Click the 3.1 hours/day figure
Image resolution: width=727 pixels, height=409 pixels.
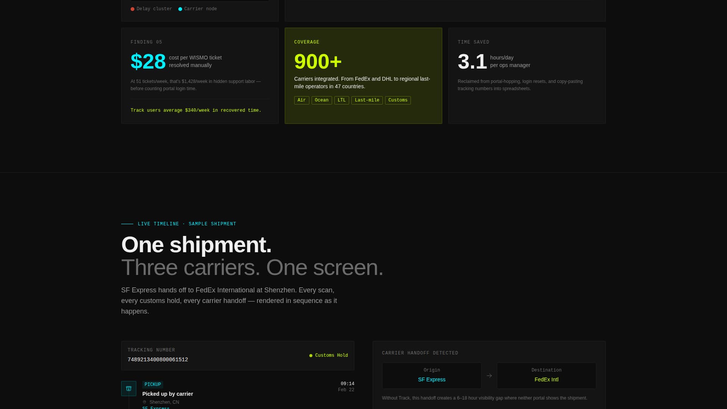click(x=472, y=61)
